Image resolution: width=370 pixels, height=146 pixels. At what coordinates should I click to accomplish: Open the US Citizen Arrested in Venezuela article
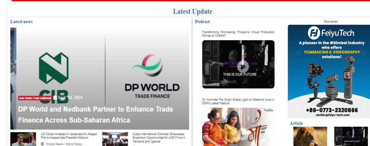[69, 136]
